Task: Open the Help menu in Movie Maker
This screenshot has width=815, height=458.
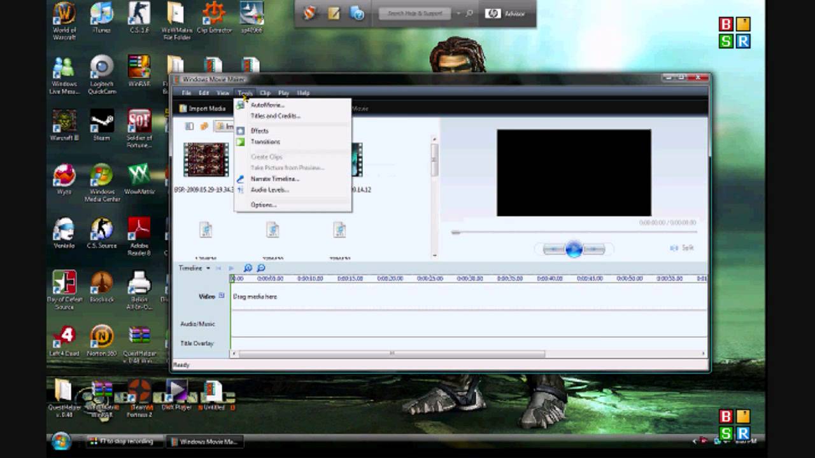Action: pyautogui.click(x=303, y=93)
